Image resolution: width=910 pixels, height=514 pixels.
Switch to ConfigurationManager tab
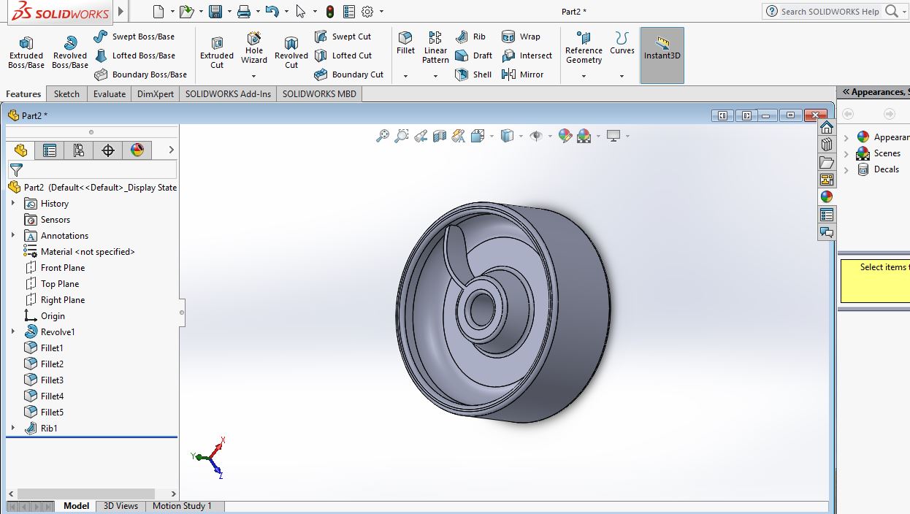(x=79, y=150)
